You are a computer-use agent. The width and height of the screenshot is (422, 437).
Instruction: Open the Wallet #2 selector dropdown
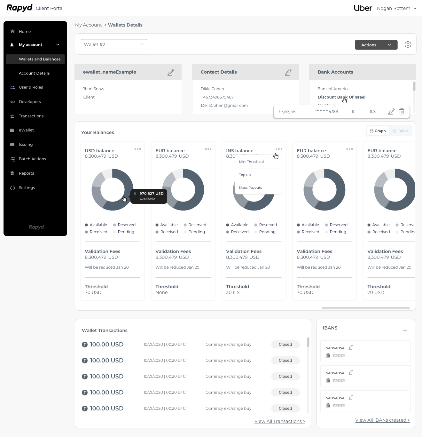[113, 44]
